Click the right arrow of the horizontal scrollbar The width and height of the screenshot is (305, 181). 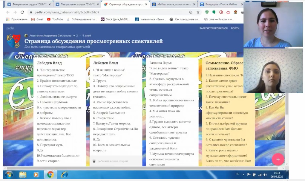pos(283,168)
